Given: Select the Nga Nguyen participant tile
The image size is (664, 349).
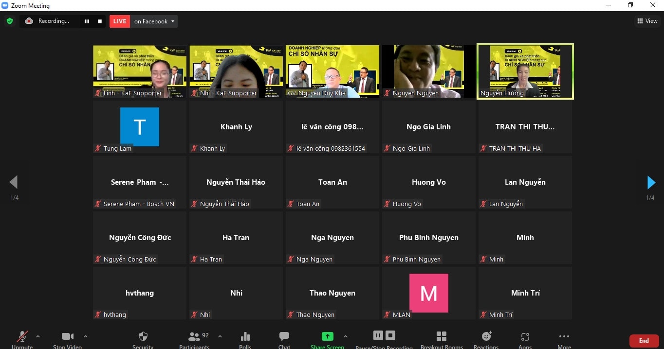Looking at the screenshot, I should pos(332,238).
